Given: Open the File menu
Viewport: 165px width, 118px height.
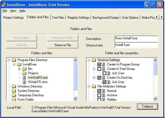Looking at the screenshot, I should coord(5,11).
